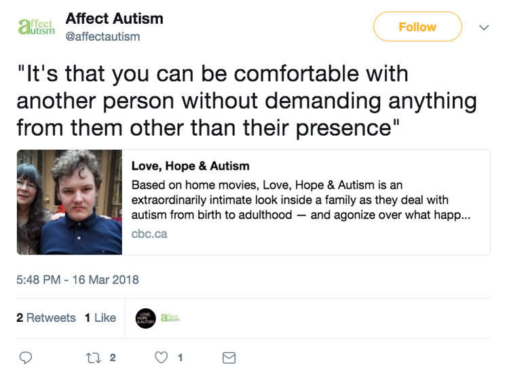Visit the cbc.ca domain link
Viewport: 509px width, 372px height.
coord(149,234)
